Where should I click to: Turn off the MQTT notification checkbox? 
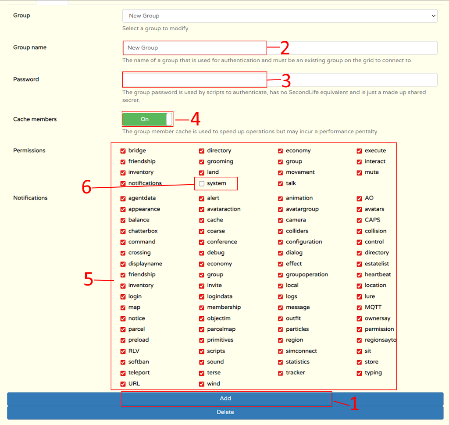(x=360, y=307)
